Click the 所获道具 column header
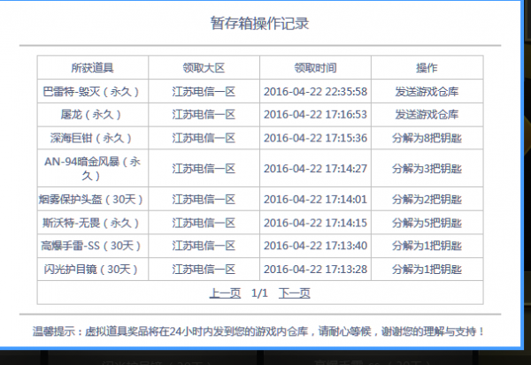Image resolution: width=531 pixels, height=365 pixels. pos(92,68)
